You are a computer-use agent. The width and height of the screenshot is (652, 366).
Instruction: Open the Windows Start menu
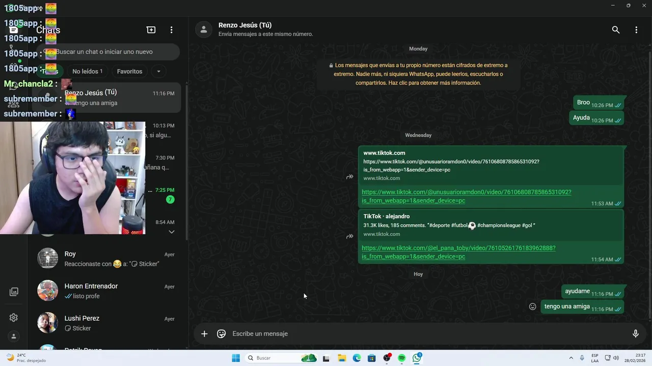(x=236, y=358)
